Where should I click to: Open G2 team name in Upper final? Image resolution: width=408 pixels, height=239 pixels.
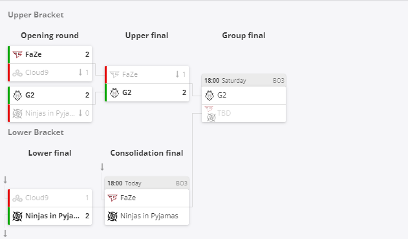127,92
